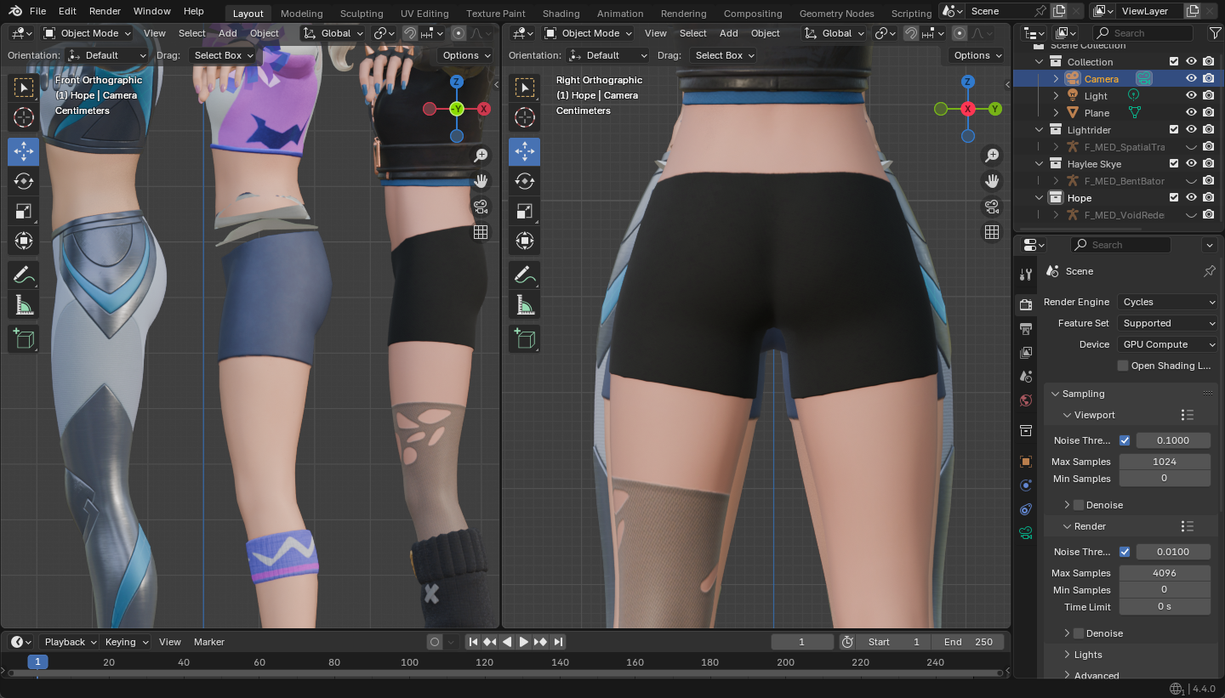Open the green Camera data properties tab
The width and height of the screenshot is (1225, 698).
pyautogui.click(x=1026, y=533)
